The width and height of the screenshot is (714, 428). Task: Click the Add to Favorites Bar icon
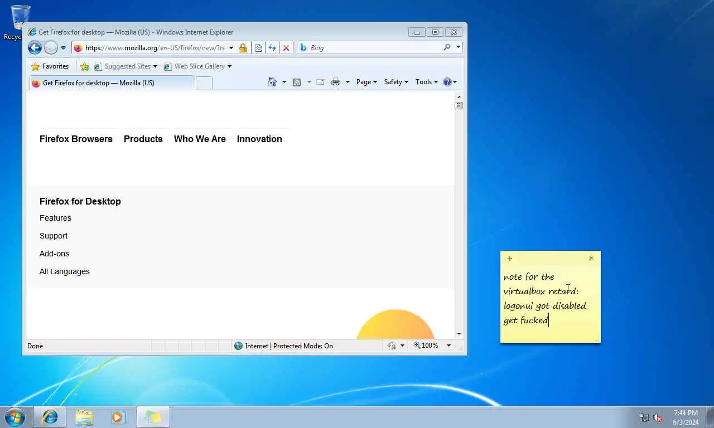85,66
